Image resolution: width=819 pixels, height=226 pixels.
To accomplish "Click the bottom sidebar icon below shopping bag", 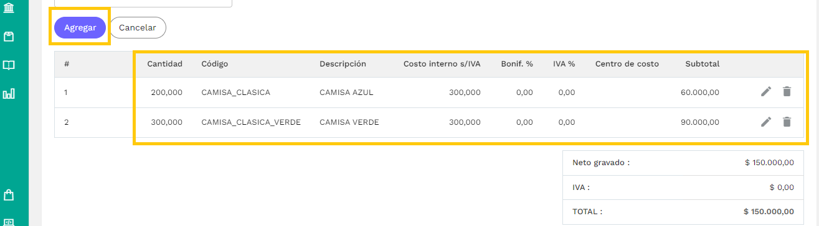I will point(9,222).
